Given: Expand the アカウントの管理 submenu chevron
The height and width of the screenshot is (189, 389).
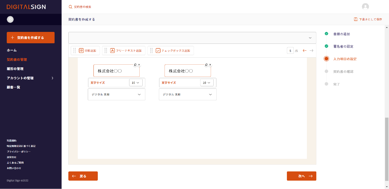Looking at the screenshot, I should [x=52, y=78].
